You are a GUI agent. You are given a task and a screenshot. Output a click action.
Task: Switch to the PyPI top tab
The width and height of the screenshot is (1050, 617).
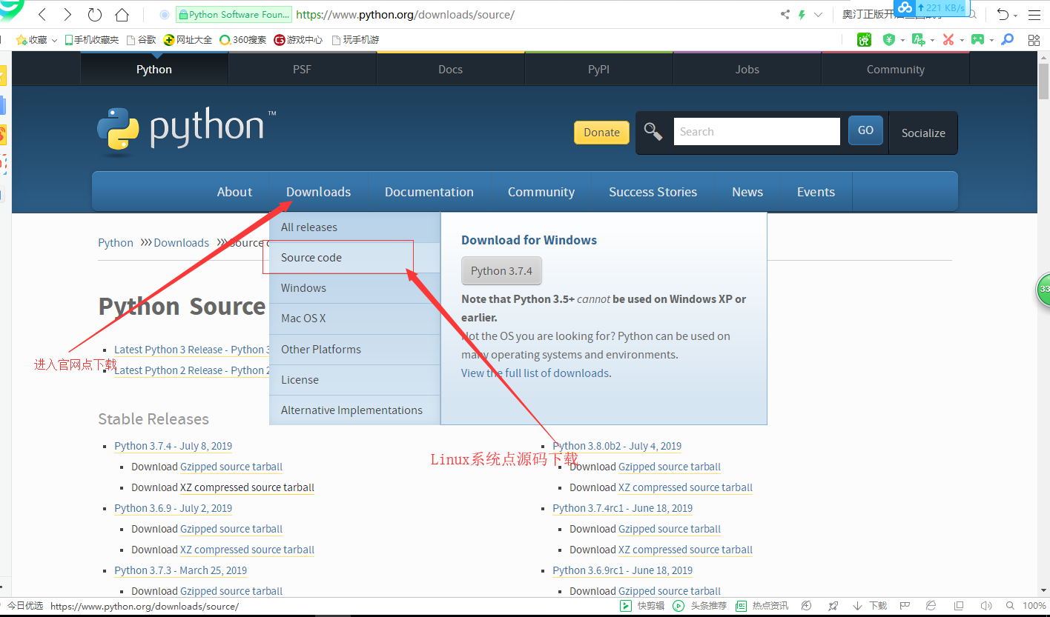pyautogui.click(x=598, y=69)
